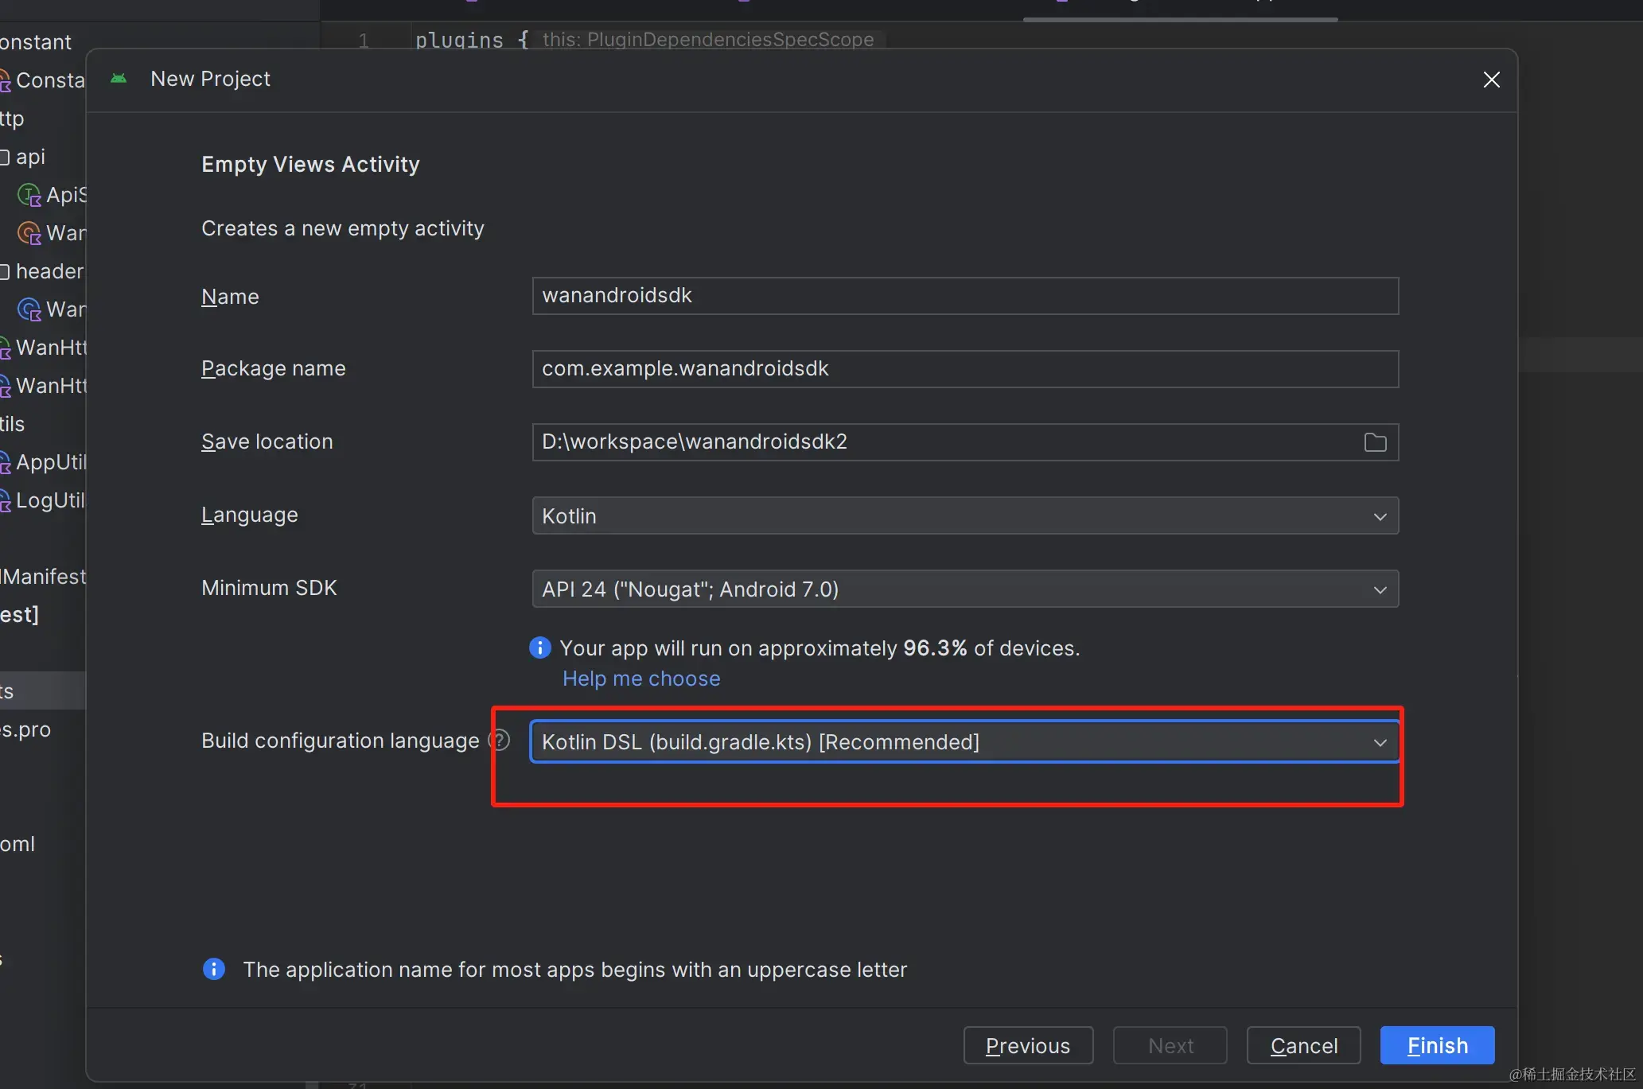Click the WanHttp file icon in the sidebar
Viewport: 1643px width, 1089px height.
(5, 348)
